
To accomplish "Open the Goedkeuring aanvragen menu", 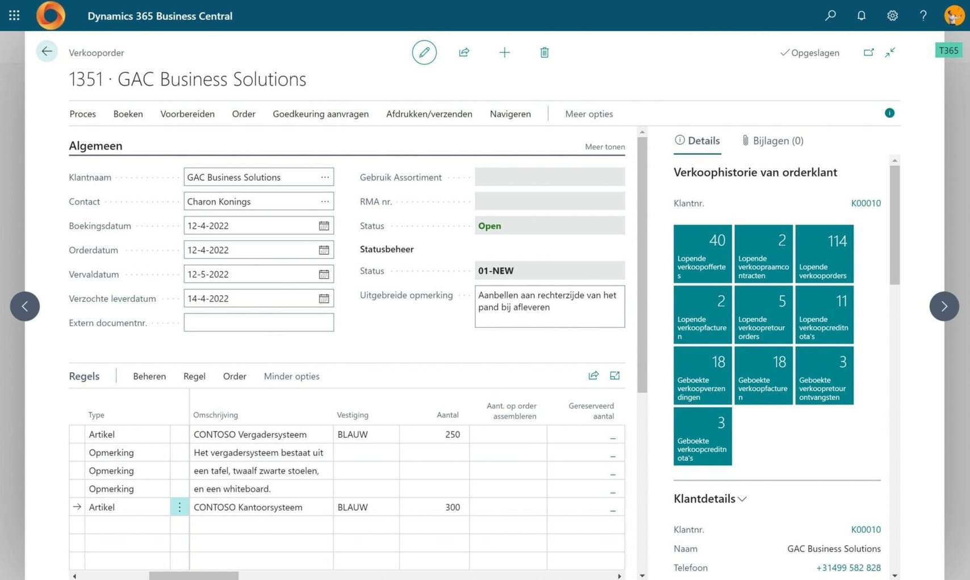I will coord(320,114).
